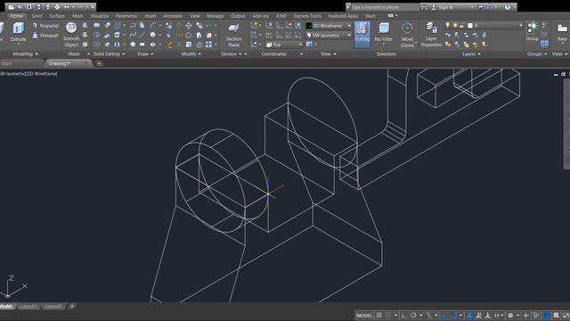Open the SW Isometric view dropdown

(329, 36)
